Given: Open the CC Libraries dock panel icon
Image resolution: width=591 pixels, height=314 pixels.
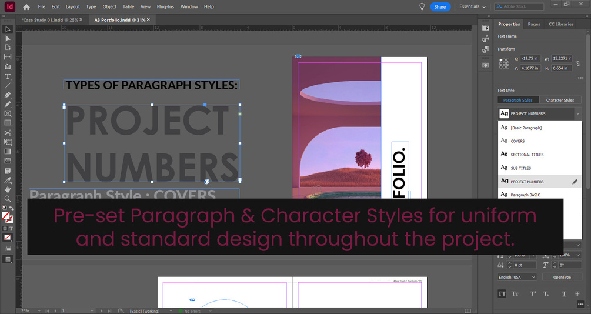Looking at the screenshot, I should click(x=486, y=28).
